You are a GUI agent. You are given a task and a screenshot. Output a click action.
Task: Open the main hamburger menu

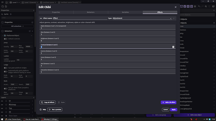[3, 2]
